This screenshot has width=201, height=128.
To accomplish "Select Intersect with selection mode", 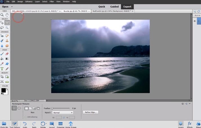I will tap(38, 108).
